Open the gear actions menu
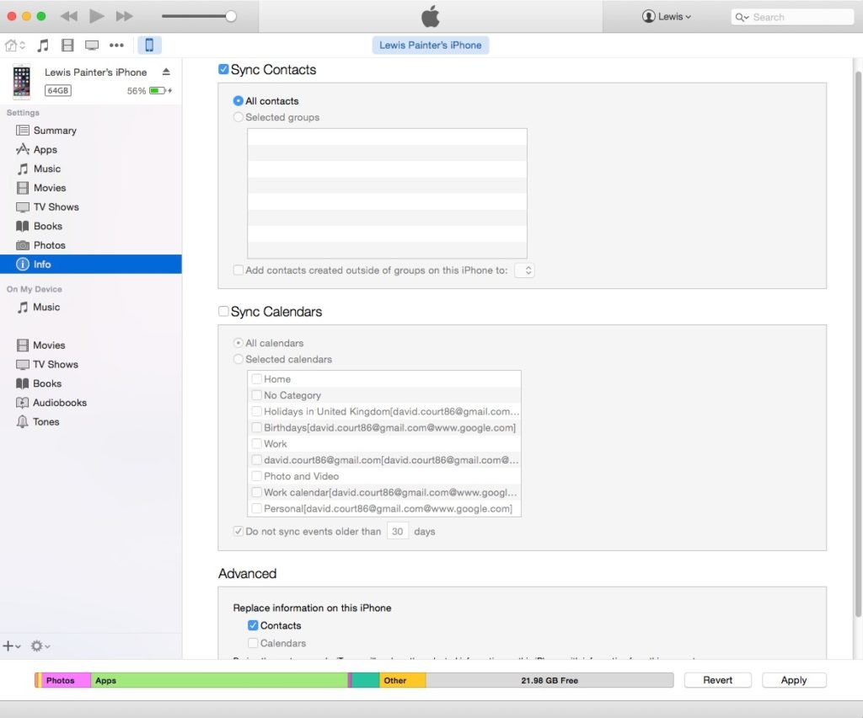The width and height of the screenshot is (863, 718). point(40,646)
